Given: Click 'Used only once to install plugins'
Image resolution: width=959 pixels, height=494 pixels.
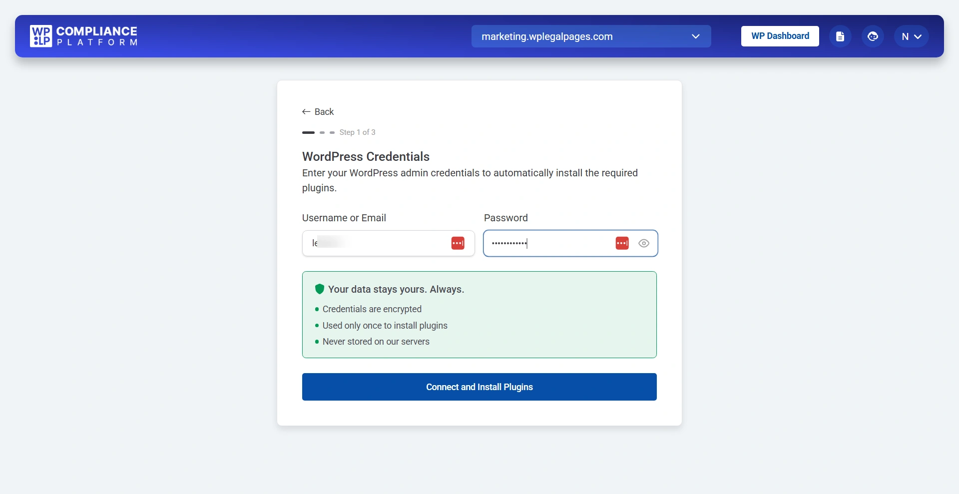Looking at the screenshot, I should point(385,326).
